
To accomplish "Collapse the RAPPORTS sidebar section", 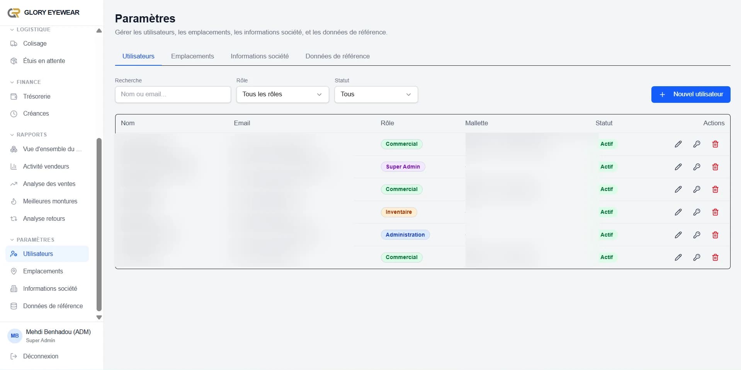I will pyautogui.click(x=29, y=135).
